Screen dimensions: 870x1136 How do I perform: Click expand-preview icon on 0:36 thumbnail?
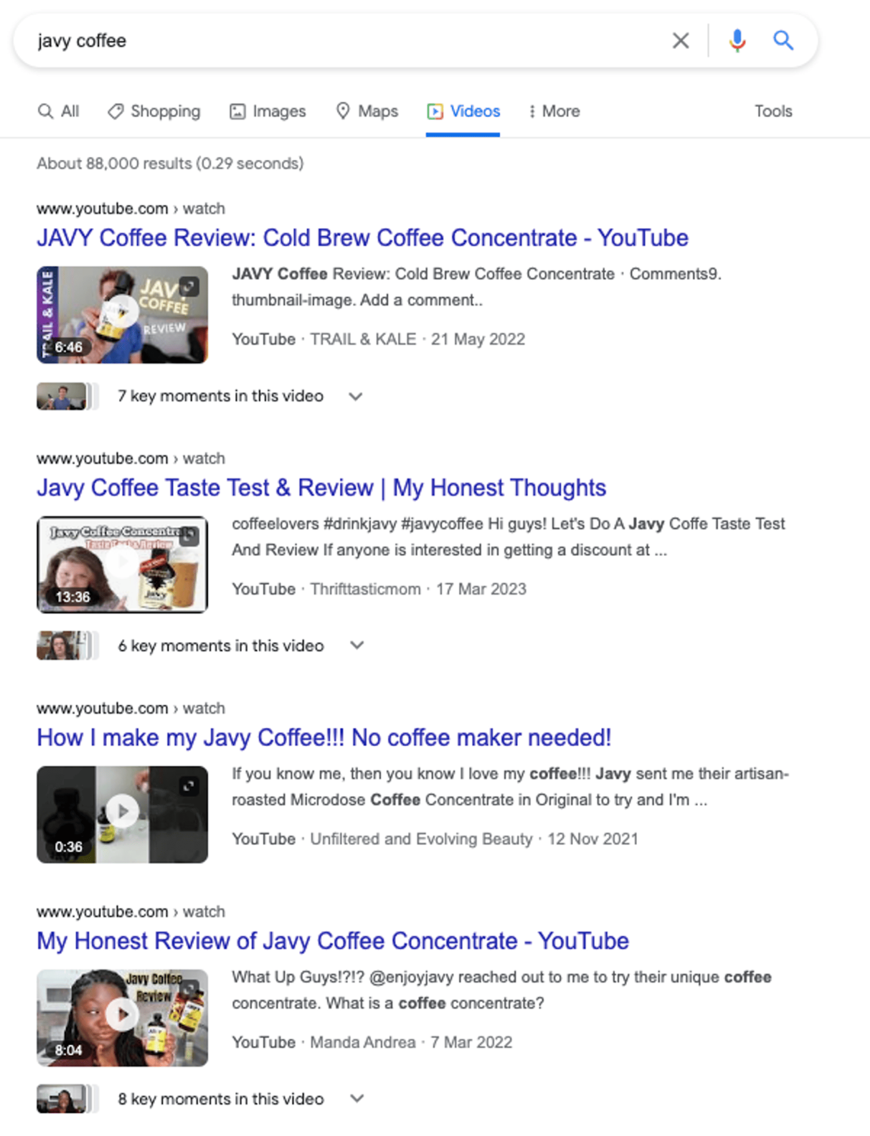click(x=189, y=786)
